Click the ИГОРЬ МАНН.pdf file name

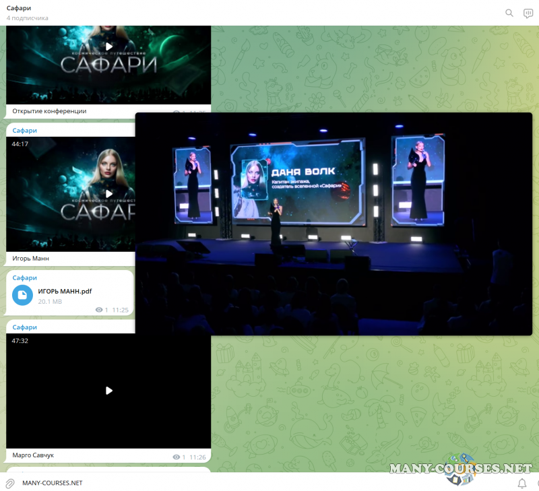pos(65,291)
